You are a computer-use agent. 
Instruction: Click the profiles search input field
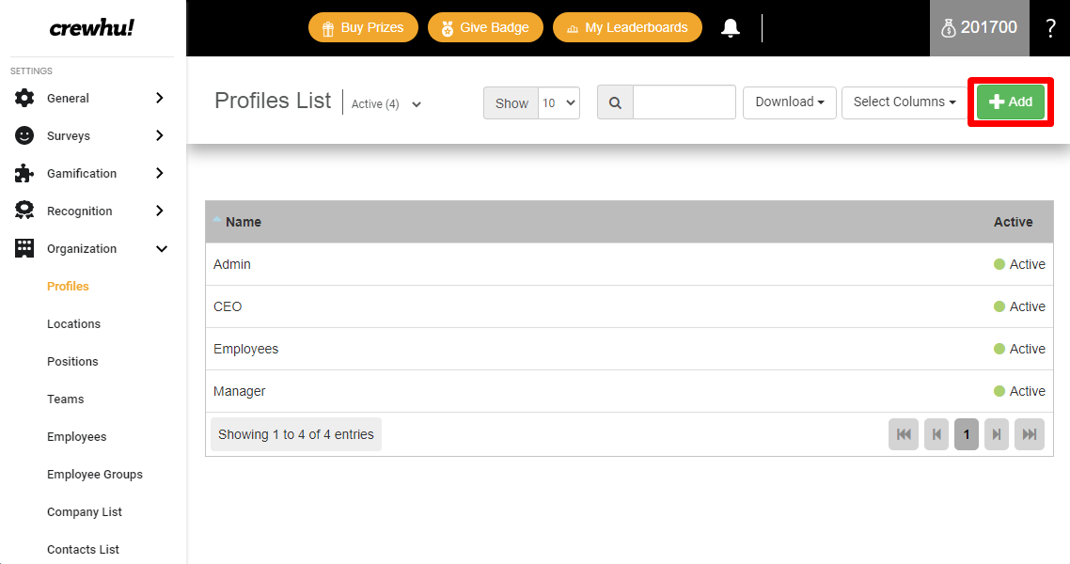684,102
